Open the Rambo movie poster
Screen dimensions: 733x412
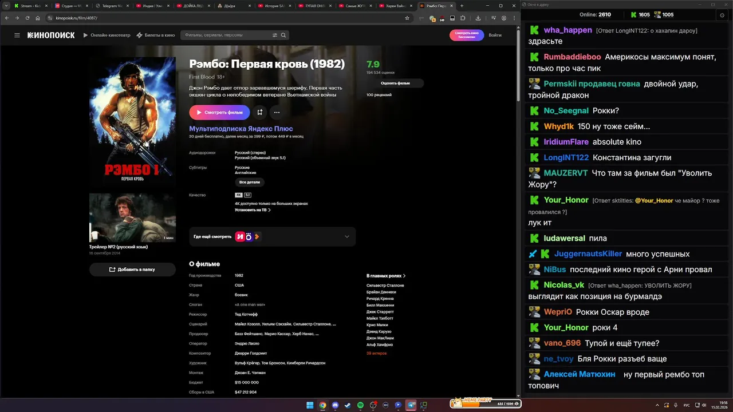coord(132,122)
